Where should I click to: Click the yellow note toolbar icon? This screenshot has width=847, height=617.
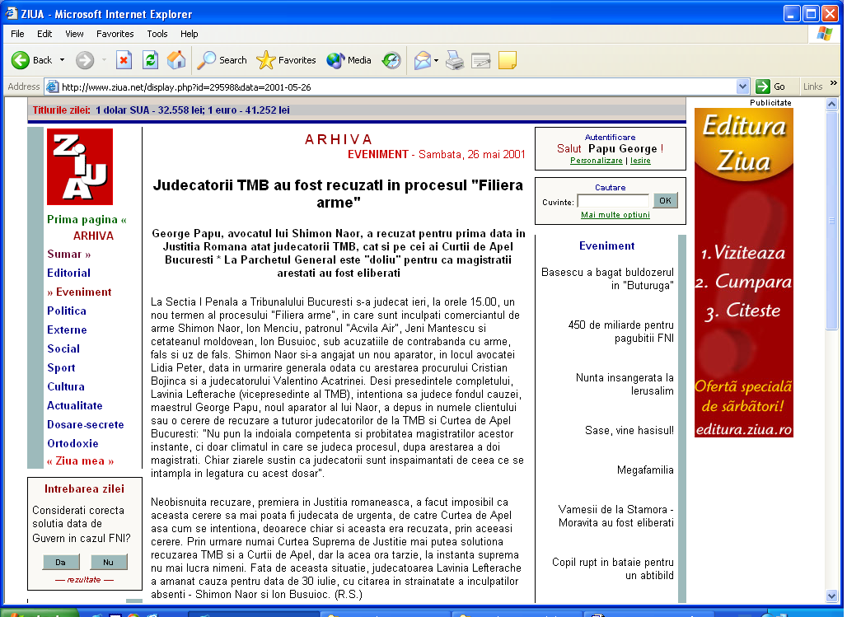508,60
